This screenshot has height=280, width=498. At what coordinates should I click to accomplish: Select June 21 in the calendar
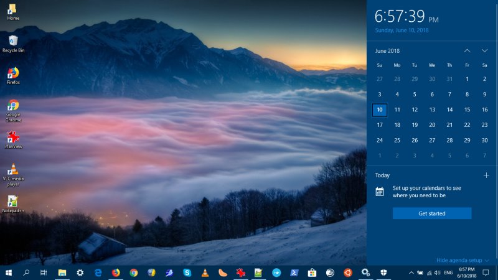(x=449, y=125)
